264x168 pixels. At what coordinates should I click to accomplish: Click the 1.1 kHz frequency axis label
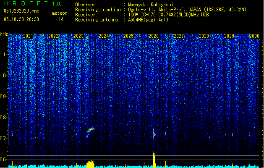[4, 55]
